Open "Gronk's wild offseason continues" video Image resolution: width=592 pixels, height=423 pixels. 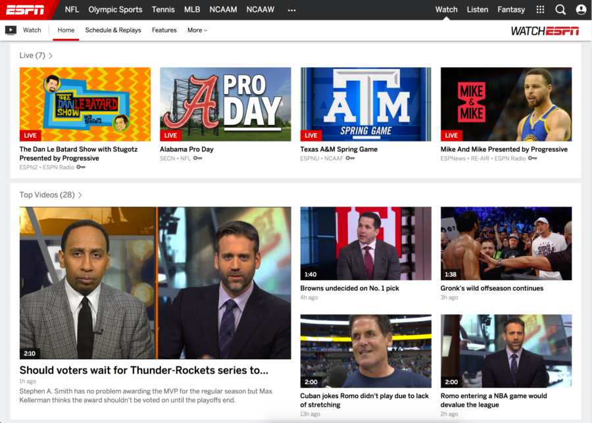coord(506,243)
